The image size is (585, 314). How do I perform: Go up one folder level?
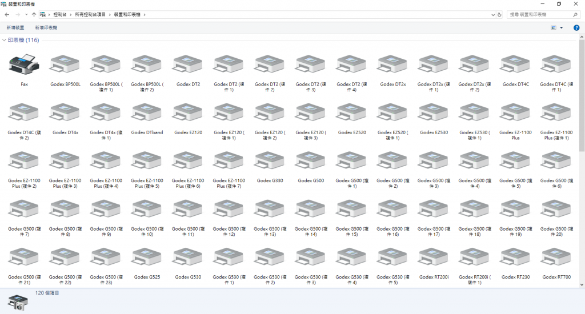[34, 14]
